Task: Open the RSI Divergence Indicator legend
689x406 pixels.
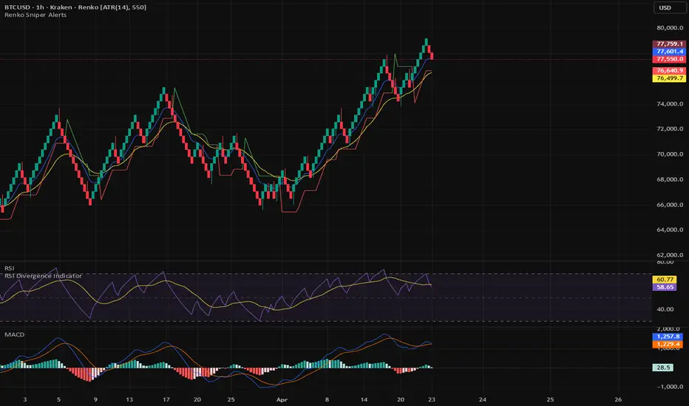Action: [x=43, y=275]
